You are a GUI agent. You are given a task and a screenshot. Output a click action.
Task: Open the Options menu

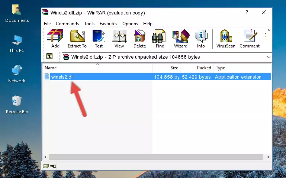[130, 24]
